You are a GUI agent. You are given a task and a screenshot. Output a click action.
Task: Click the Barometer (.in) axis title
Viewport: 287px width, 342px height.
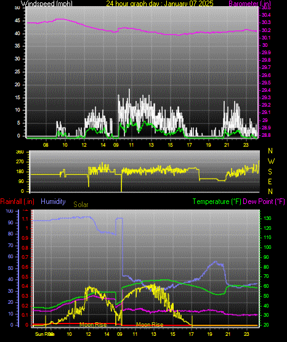249,3
